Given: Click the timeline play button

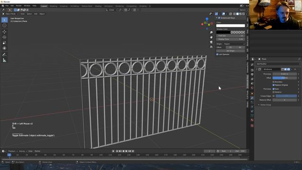Looking at the screenshot, I should tap(126, 151).
